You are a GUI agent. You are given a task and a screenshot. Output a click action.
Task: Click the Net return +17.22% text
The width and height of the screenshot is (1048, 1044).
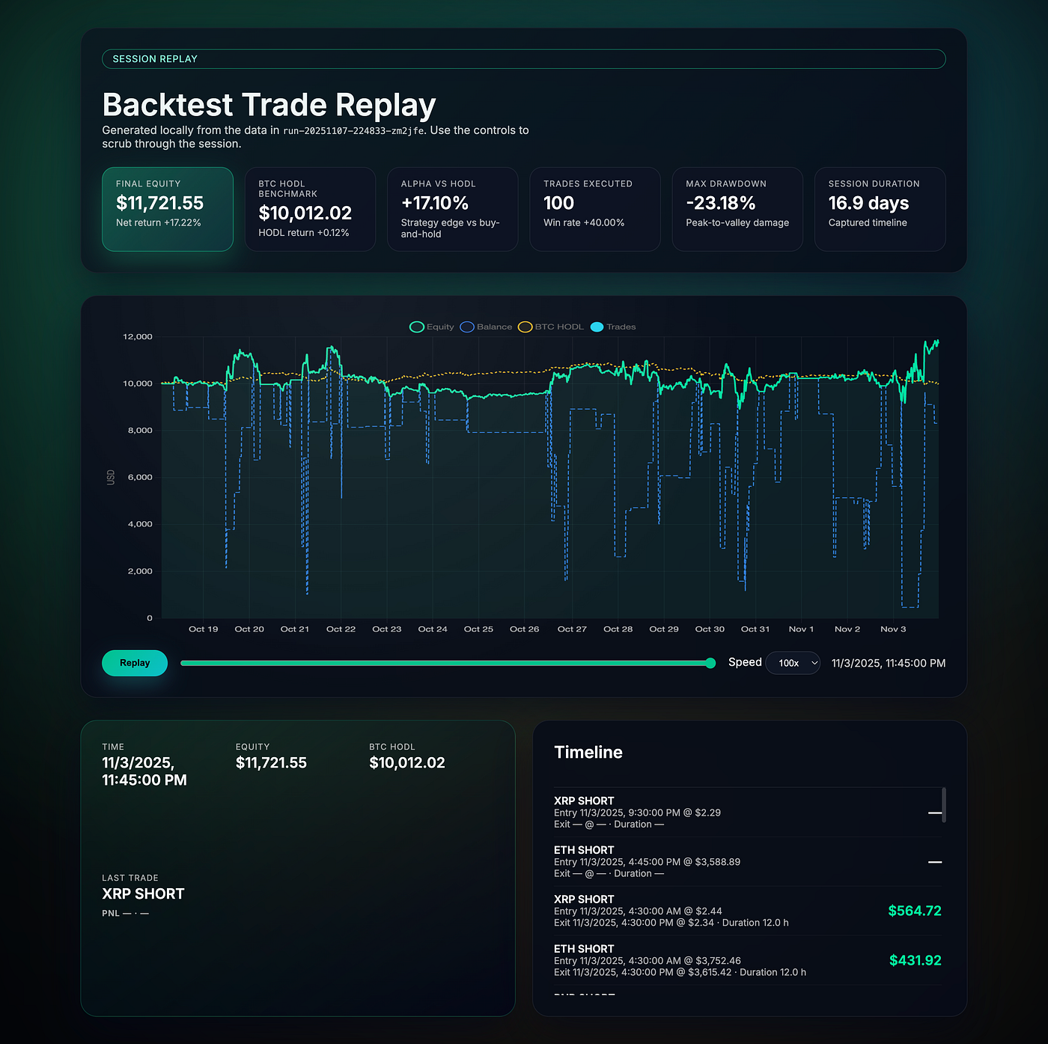click(159, 222)
